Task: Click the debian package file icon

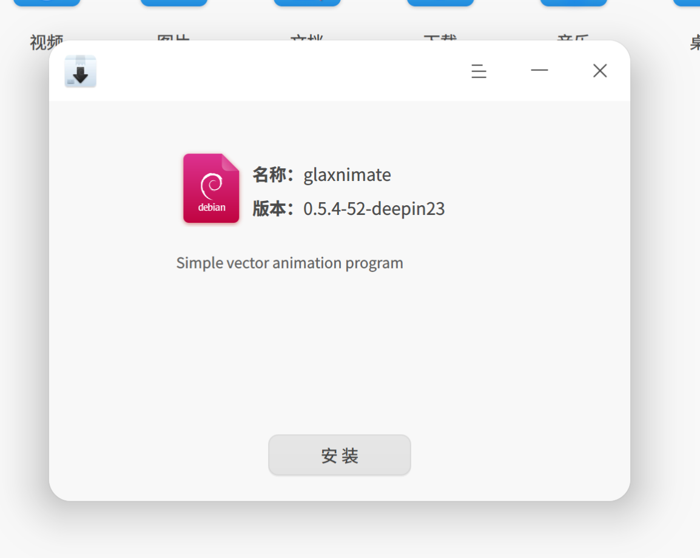Action: pos(211,188)
